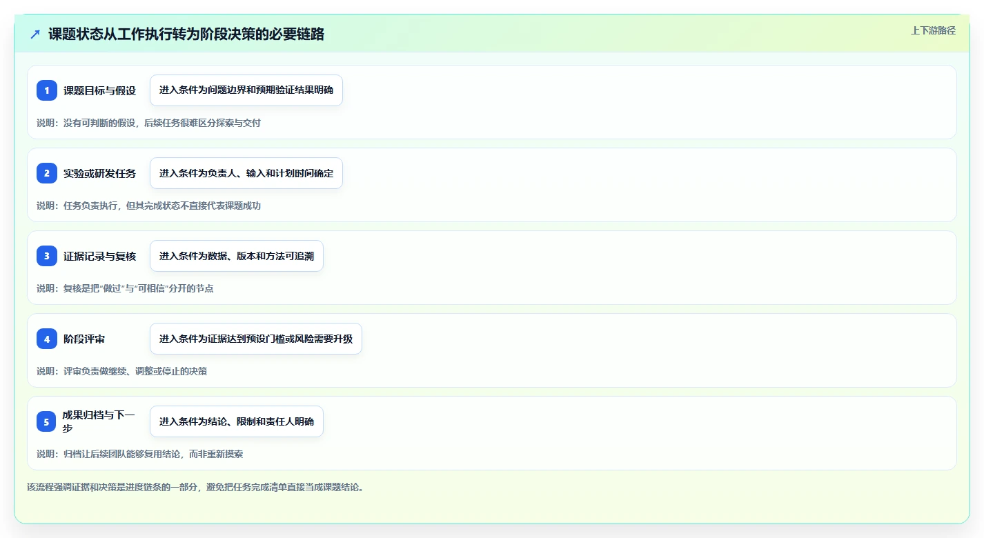Select step number badge 5

coord(47,421)
